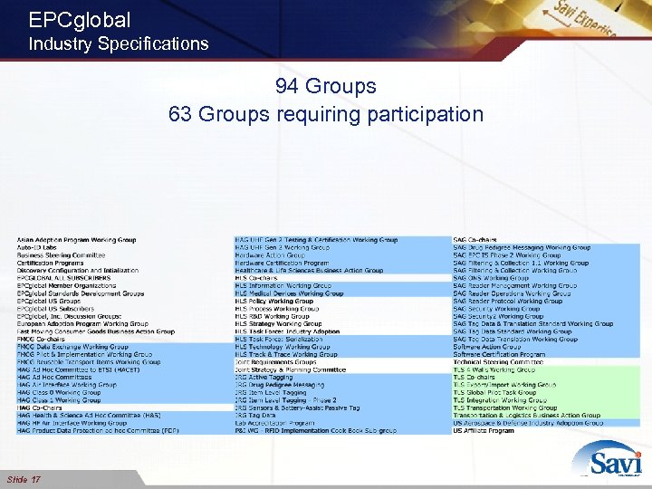Image resolution: width=652 pixels, height=489 pixels.
Task: Select "SAG Tag Data Standard Working Group"
Action: point(513,331)
